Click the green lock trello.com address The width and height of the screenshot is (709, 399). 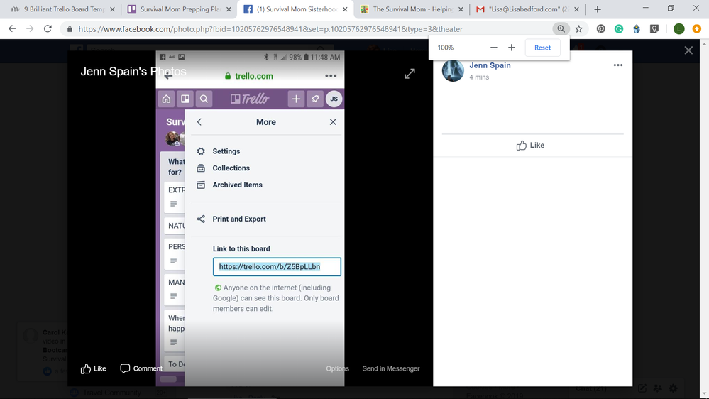click(x=248, y=76)
